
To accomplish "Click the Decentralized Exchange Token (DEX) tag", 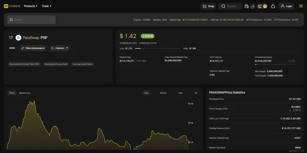I will pyautogui.click(x=24, y=64).
